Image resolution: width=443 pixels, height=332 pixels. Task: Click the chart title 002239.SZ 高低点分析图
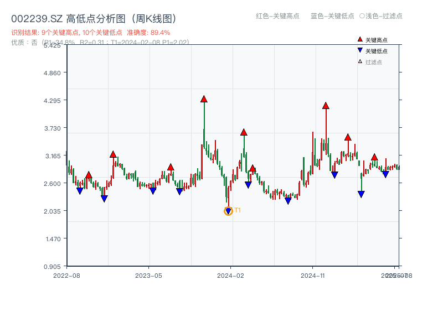point(94,19)
